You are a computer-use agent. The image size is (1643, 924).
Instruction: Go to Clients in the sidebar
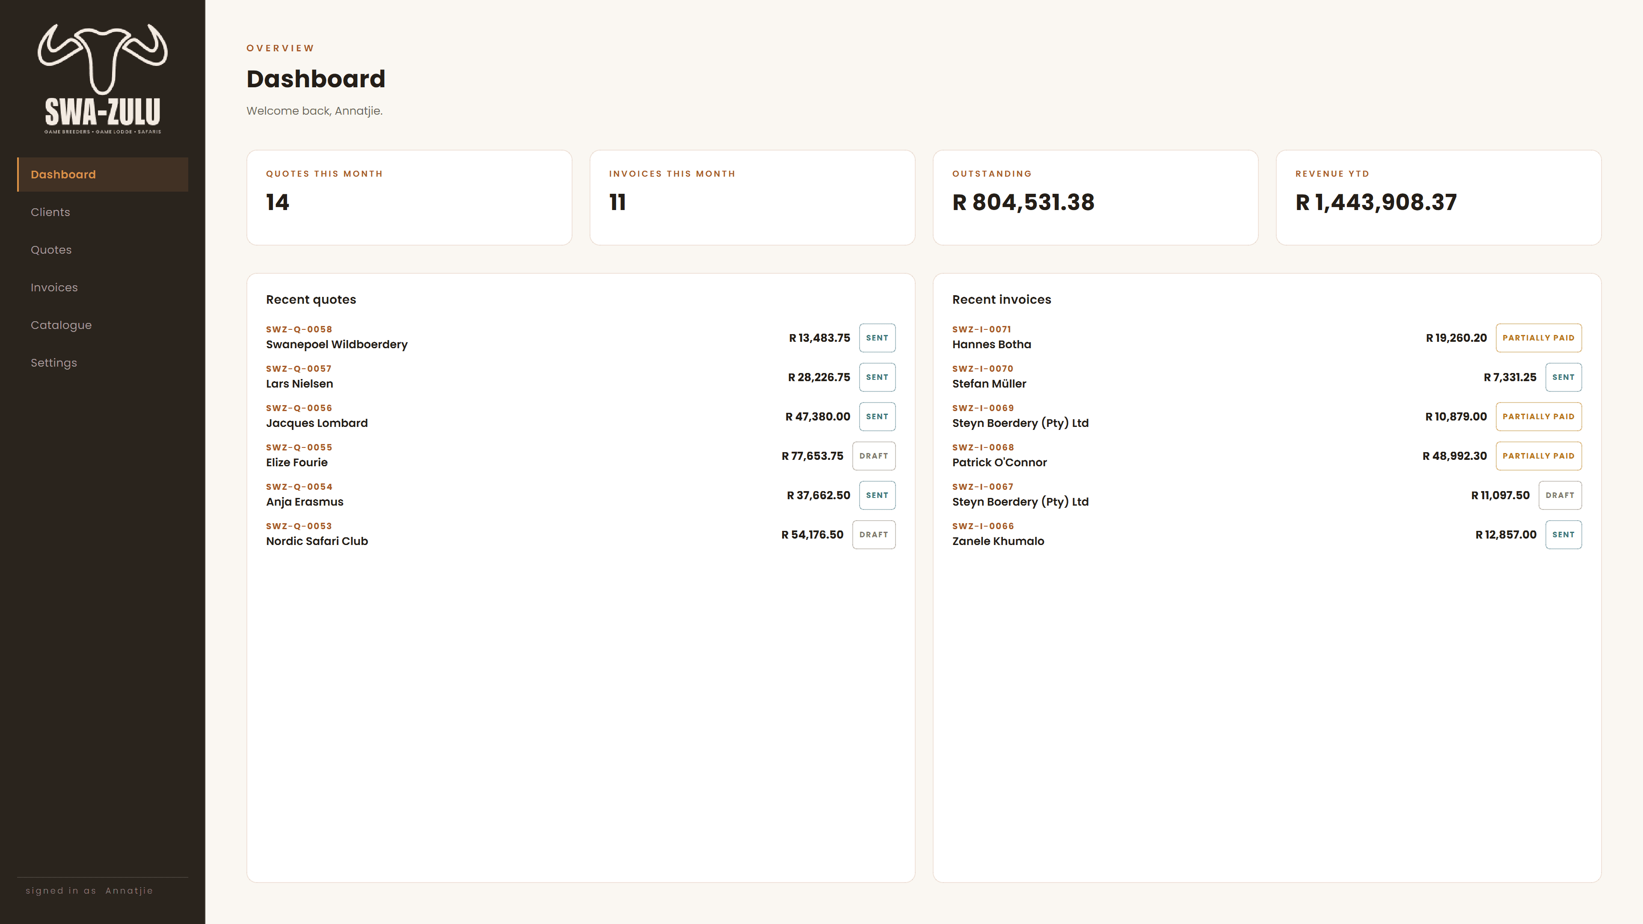point(103,212)
